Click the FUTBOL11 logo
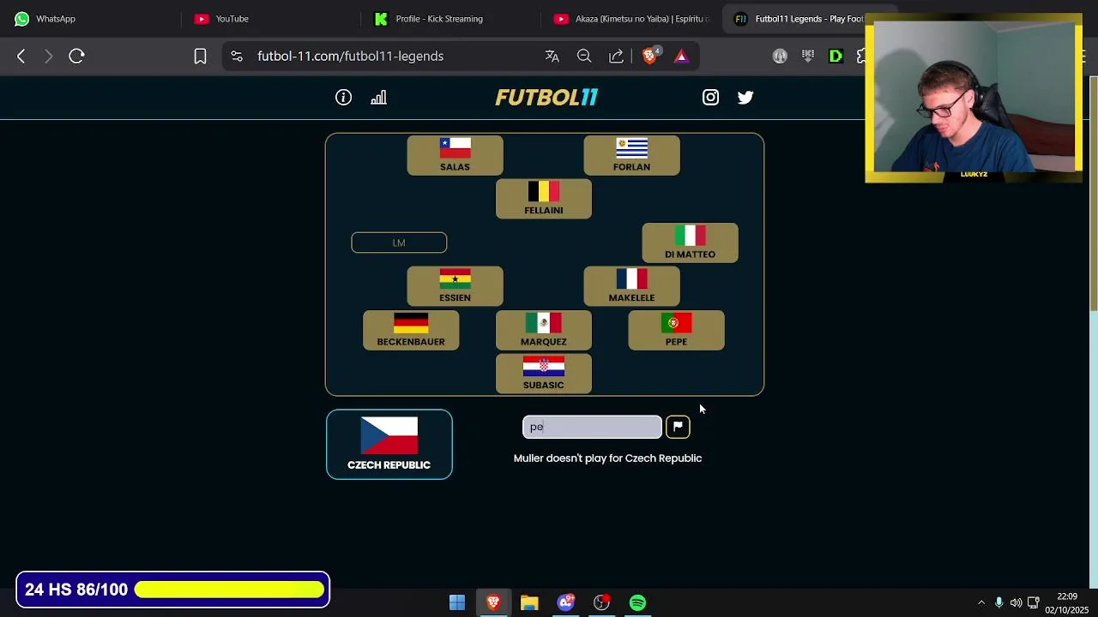This screenshot has height=617, width=1098. coord(546,98)
